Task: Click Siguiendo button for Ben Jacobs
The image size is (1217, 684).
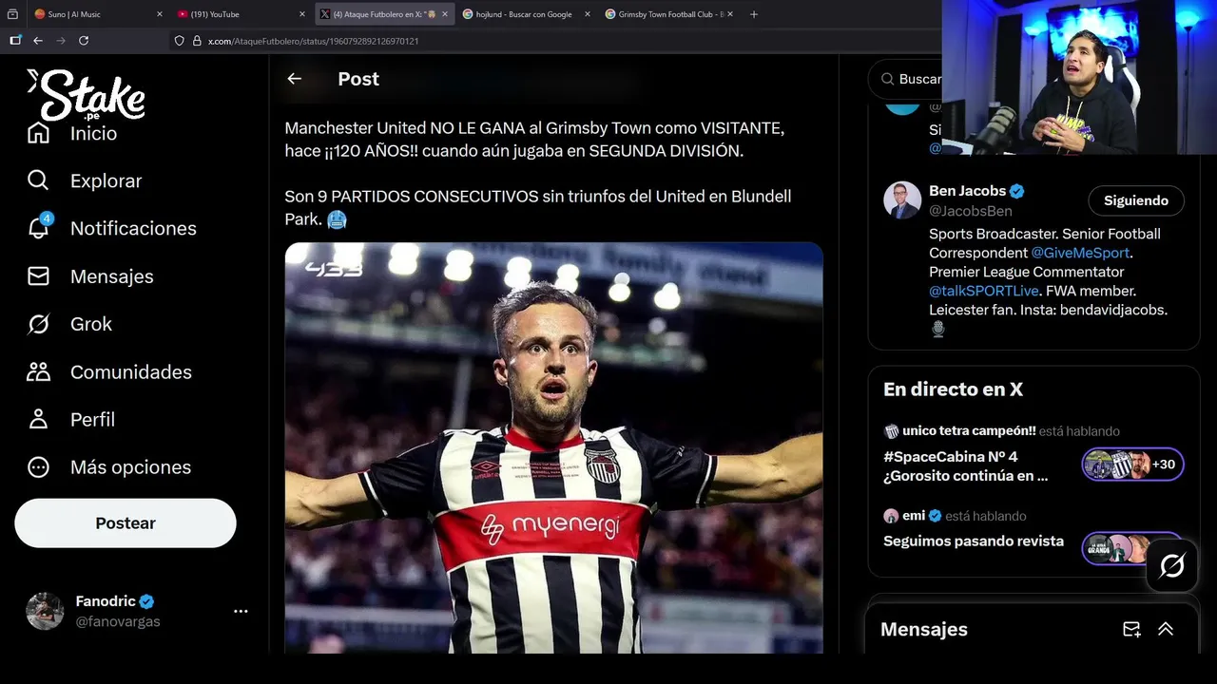Action: pyautogui.click(x=1136, y=200)
